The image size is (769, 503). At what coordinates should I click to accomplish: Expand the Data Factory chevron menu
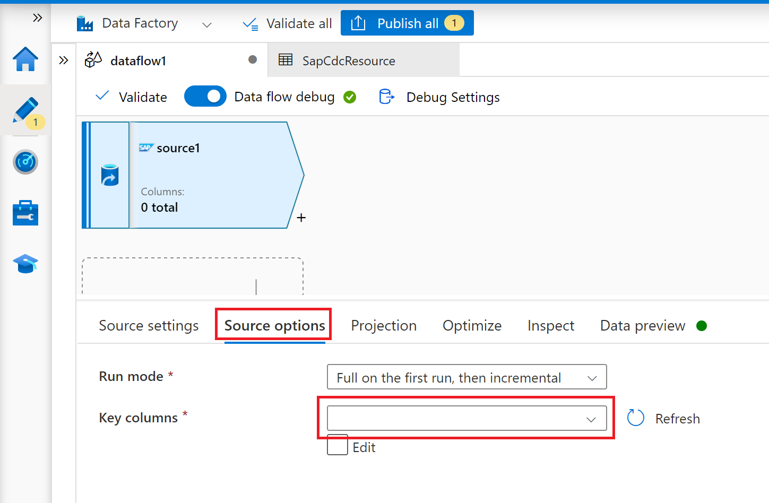coord(206,24)
